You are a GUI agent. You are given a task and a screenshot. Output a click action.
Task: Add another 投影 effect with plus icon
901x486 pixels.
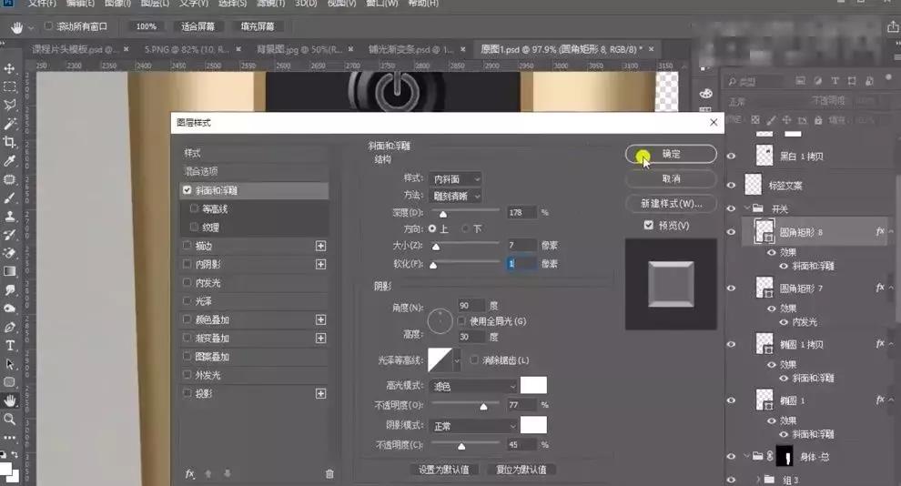(320, 393)
